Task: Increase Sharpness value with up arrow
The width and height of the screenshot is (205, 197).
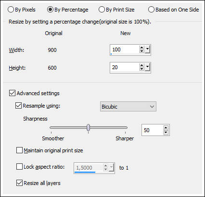Action: click(x=166, y=128)
